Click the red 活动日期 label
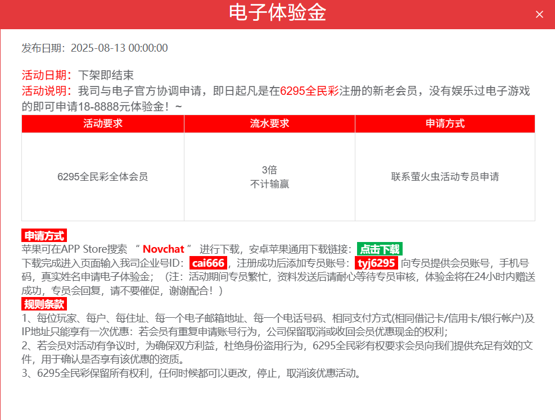 pos(46,75)
